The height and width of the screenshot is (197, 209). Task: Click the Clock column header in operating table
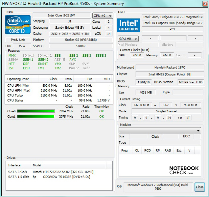point(49,79)
